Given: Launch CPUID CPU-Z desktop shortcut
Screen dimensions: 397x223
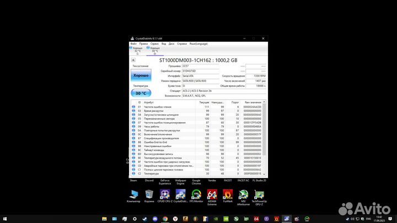Looking at the screenshot, I should point(165,196).
